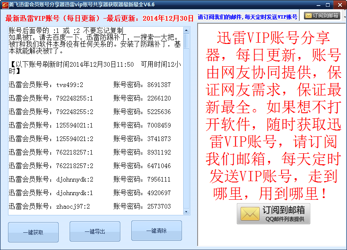Click the small 订阅到邮箱 button at top right
This screenshot has width=347, height=250.
pos(322,16)
